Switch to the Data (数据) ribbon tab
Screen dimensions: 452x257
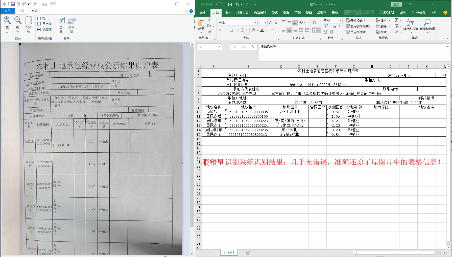[286, 13]
